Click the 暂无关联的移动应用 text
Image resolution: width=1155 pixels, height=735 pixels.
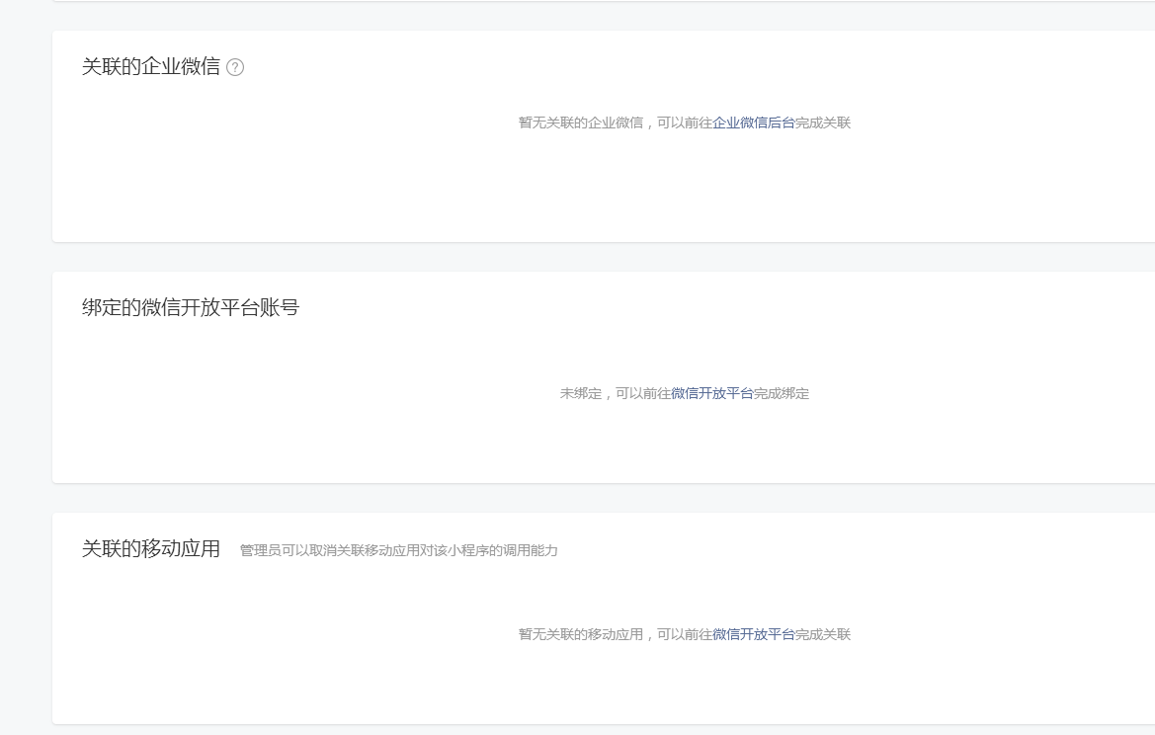click(x=581, y=635)
